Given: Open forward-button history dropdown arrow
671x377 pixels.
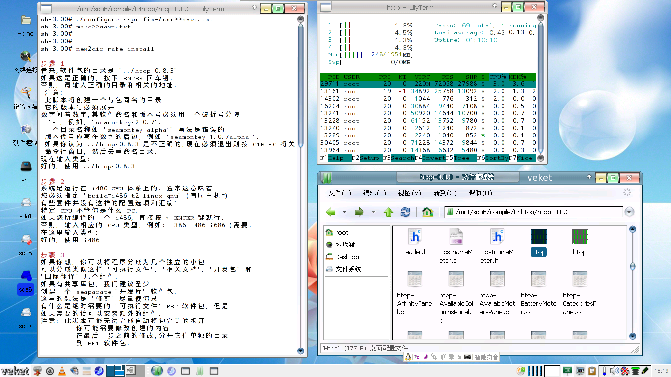Looking at the screenshot, I should tap(373, 212).
